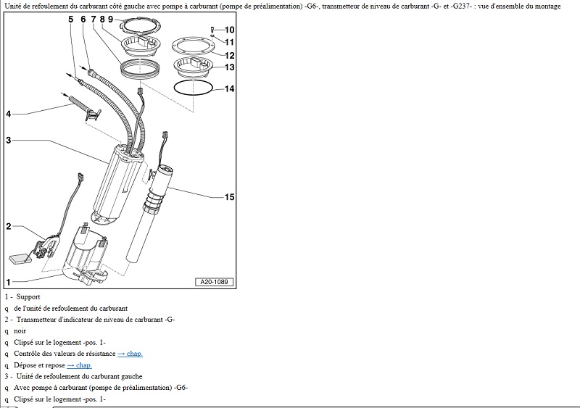Open the chap. link for resistance values
Image resolution: width=580 pixels, height=408 pixels.
click(130, 354)
